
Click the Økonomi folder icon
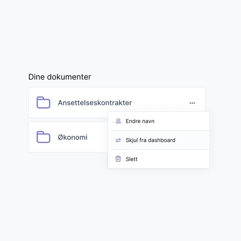coord(43,137)
